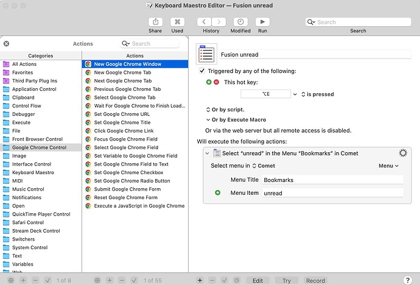Viewport: 420px width, 285px height.
Task: Click the hot key field showing ⌥E
Action: tap(266, 94)
